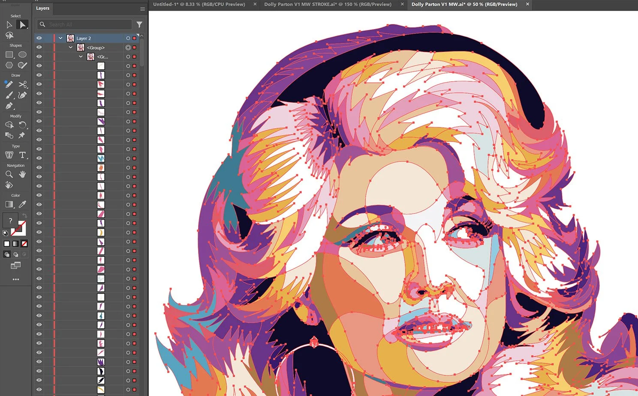This screenshot has width=638, height=396.
Task: Apply Gradient mode button below swatches
Action: click(16, 244)
